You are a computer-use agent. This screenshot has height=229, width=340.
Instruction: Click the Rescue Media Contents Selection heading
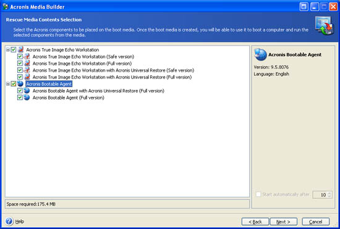[x=44, y=20]
